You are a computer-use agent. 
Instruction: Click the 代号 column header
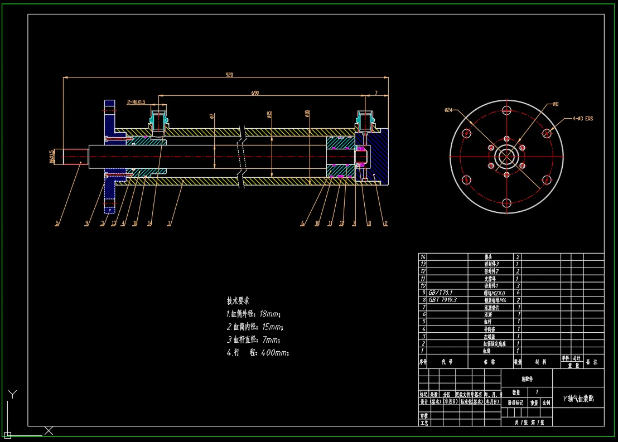point(447,362)
